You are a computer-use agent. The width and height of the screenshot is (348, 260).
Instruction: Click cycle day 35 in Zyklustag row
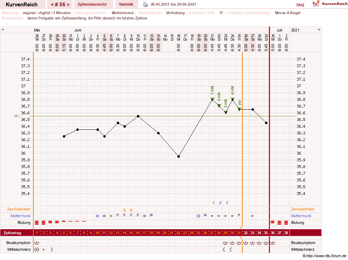tap(266, 233)
